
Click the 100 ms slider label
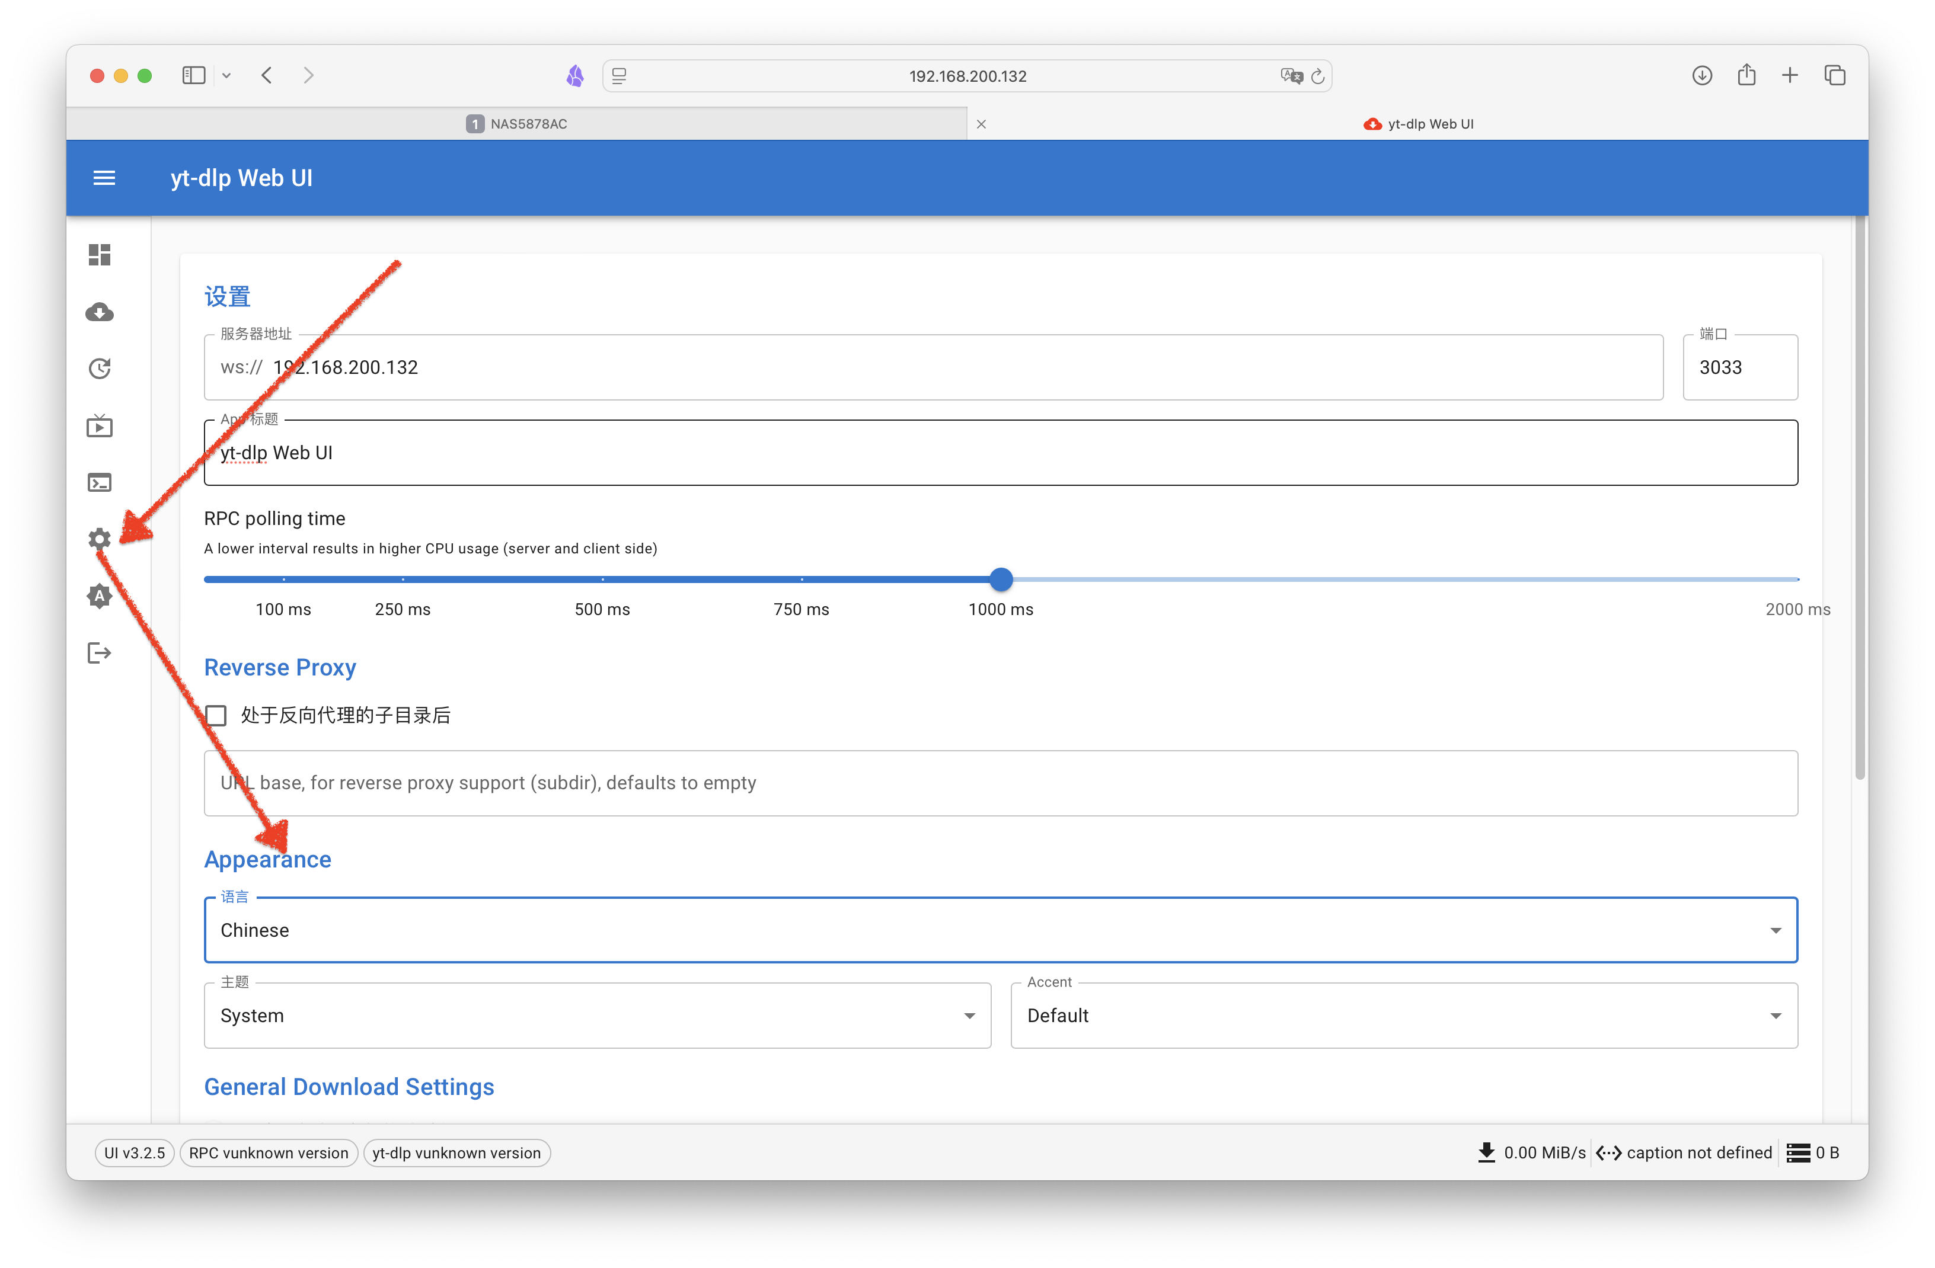click(283, 610)
